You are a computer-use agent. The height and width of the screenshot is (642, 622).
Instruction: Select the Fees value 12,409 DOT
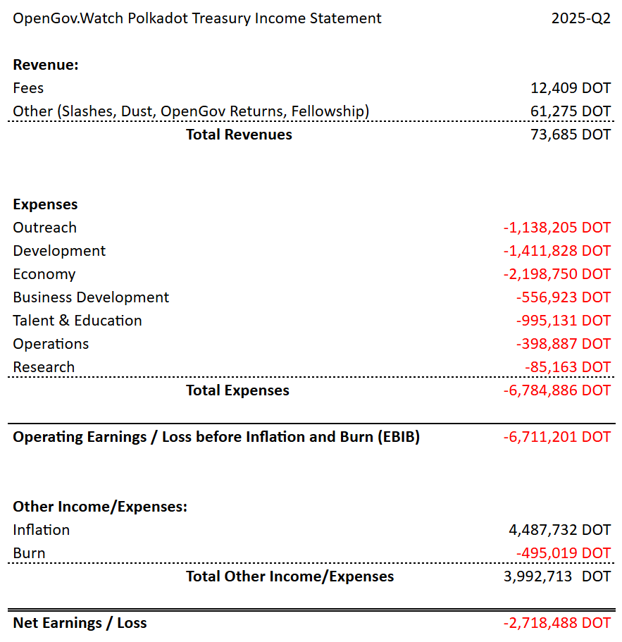[571, 88]
